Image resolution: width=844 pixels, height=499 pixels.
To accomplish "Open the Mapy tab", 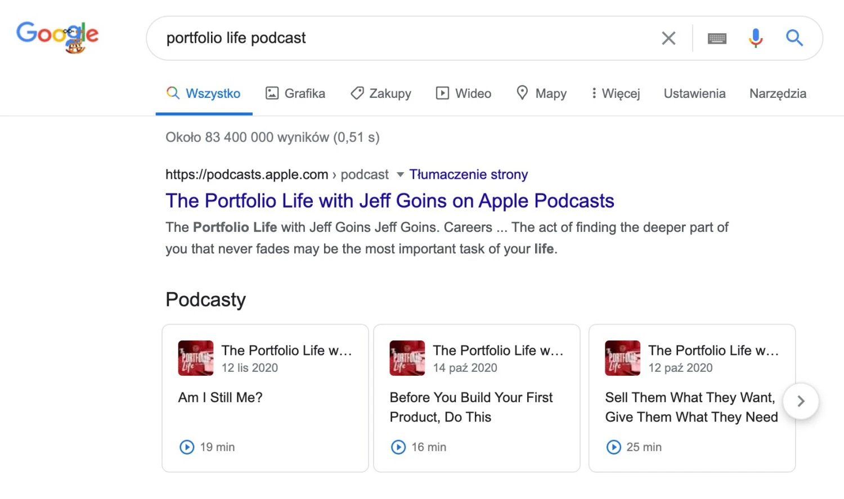I will (x=541, y=93).
